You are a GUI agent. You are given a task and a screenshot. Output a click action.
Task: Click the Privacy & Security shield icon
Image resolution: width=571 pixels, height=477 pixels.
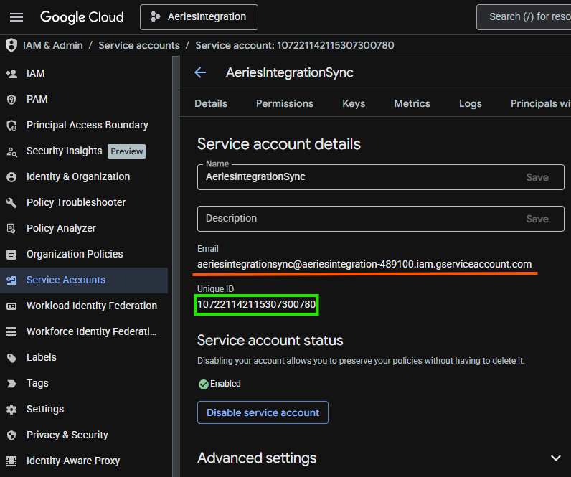coord(11,435)
